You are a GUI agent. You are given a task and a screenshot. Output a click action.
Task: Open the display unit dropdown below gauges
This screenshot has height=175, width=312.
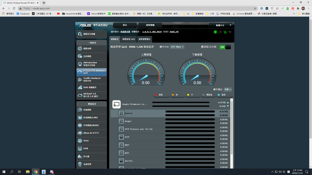click(227, 89)
